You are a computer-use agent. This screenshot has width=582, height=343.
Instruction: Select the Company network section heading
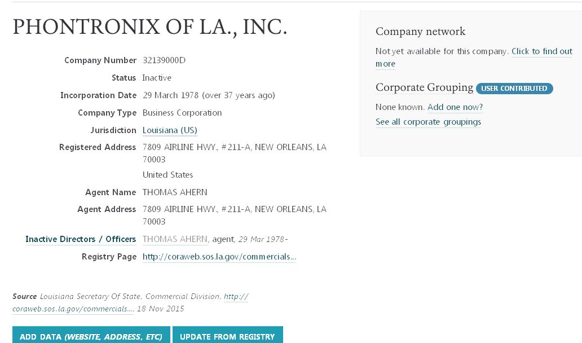(x=420, y=32)
